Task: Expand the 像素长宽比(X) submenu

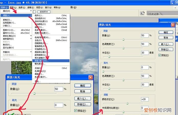Action: click(16, 36)
